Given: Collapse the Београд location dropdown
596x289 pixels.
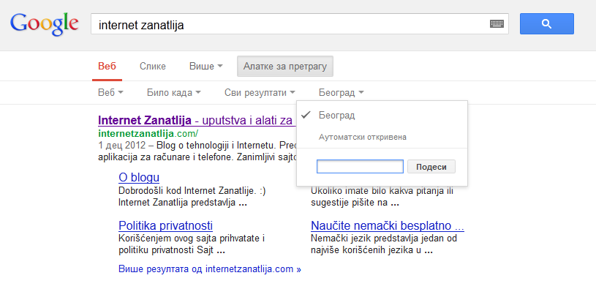Looking at the screenshot, I should point(342,92).
